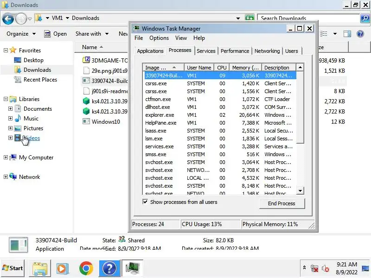Select the lsass.exe process row

219,131
